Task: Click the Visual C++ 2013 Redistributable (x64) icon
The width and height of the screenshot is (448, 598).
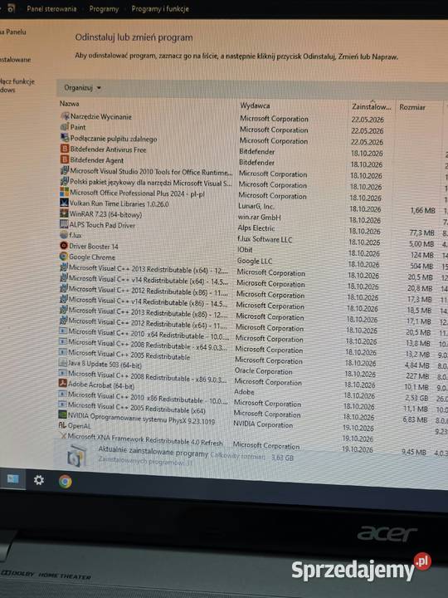Action: click(64, 267)
